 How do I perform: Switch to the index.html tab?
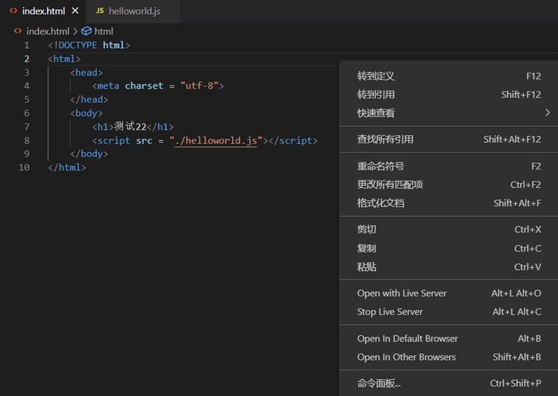coord(43,11)
